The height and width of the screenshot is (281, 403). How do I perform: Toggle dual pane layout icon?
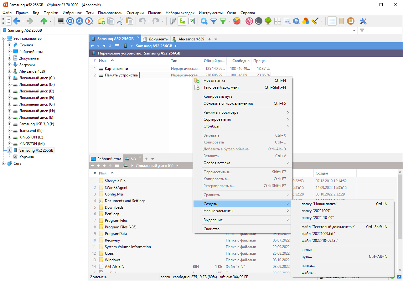(332, 21)
